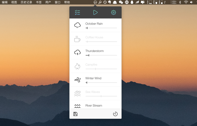197x126 pixels.
Task: Enable the Sea Waves icon
Action: pos(77,93)
